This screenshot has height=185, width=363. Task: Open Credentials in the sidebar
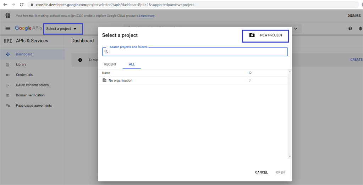click(24, 75)
